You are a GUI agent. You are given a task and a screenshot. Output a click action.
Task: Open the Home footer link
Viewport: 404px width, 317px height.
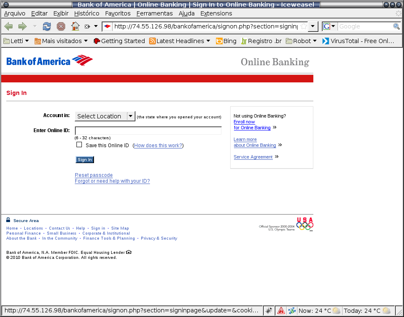pos(12,228)
